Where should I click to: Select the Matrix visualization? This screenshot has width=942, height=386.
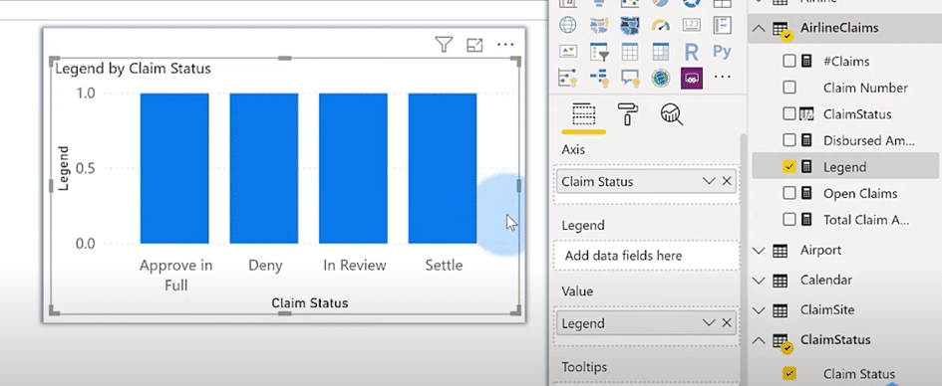(x=661, y=52)
